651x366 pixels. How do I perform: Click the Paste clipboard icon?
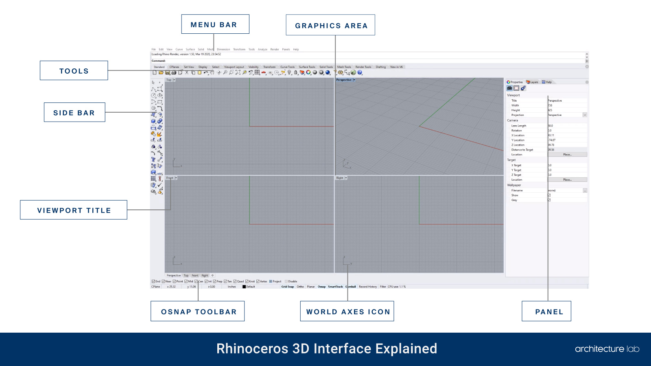(x=199, y=73)
